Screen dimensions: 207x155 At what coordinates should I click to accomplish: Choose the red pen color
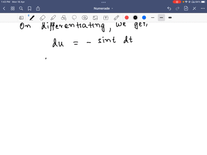click(x=127, y=18)
